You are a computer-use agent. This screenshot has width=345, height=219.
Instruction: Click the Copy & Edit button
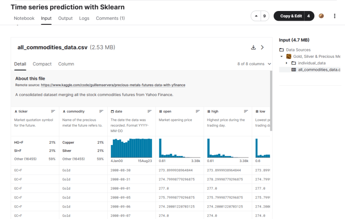(291, 16)
